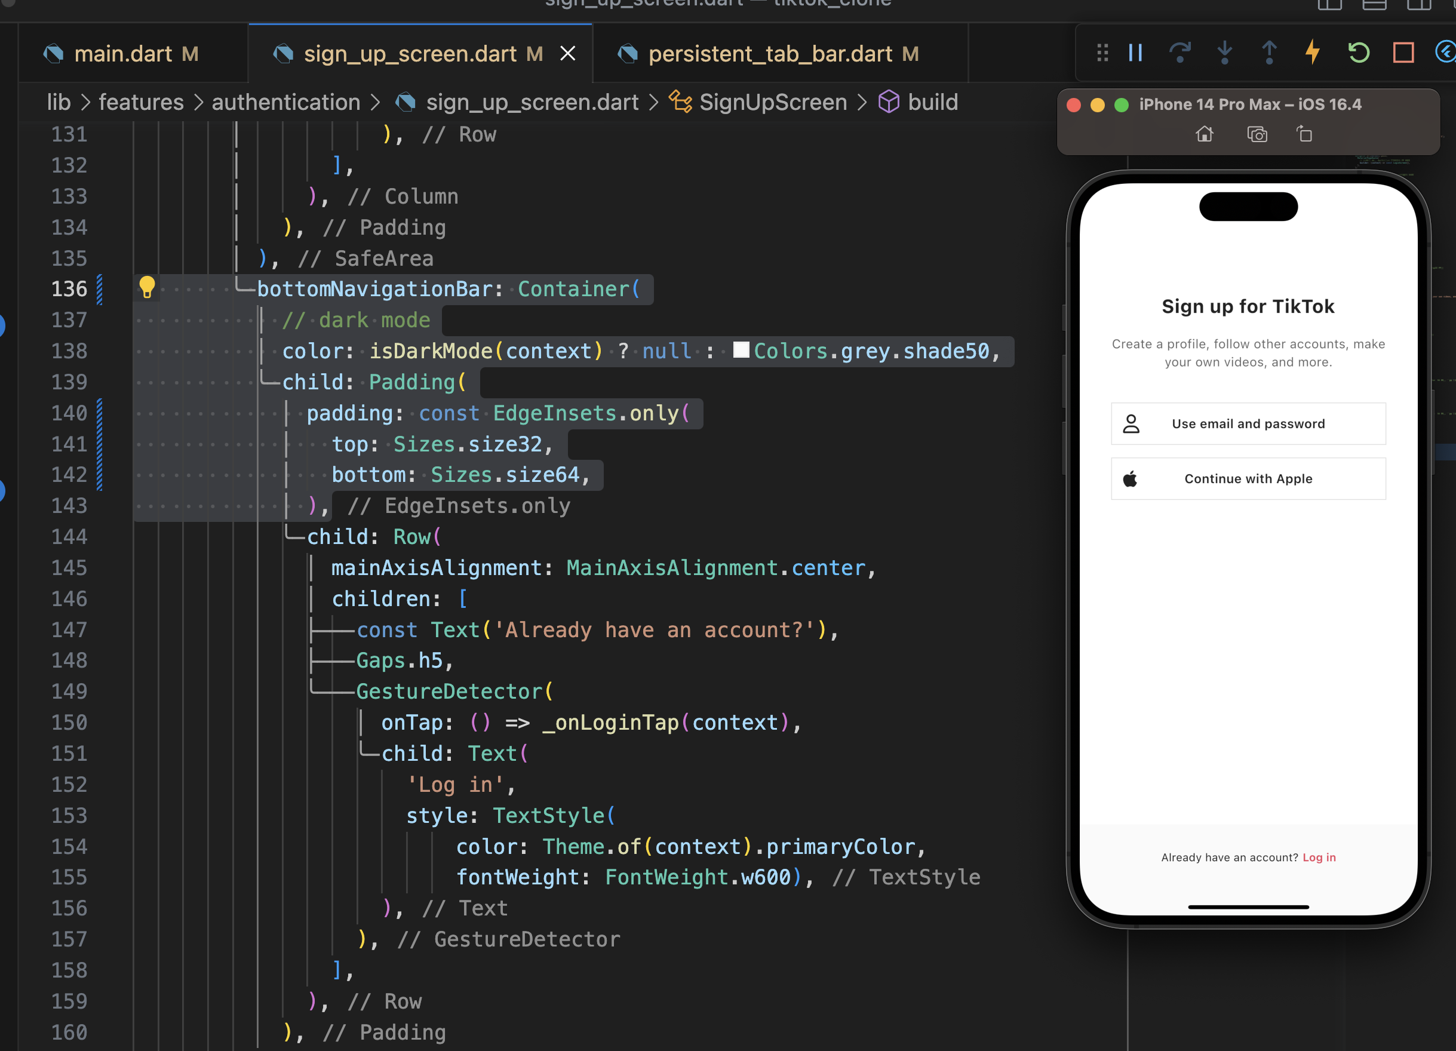Click the white shade50 color swatch
This screenshot has width=1456, height=1051.
click(741, 350)
